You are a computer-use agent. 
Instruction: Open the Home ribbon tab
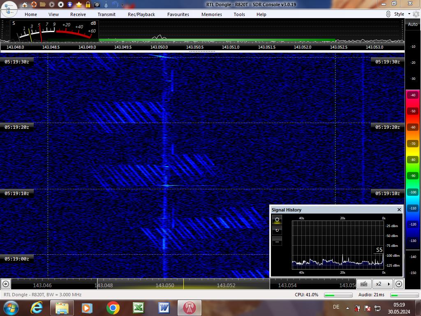(x=31, y=14)
